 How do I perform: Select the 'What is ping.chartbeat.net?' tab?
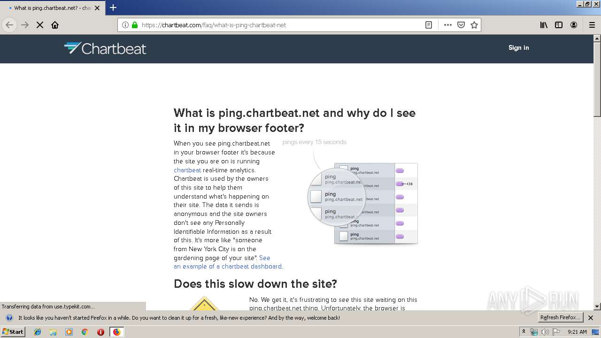(53, 8)
